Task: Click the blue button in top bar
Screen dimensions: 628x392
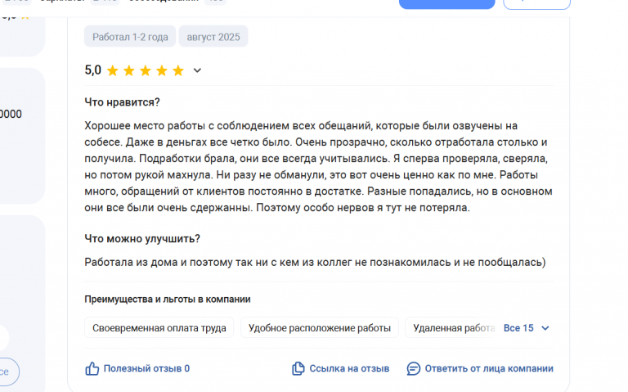Action: [447, 4]
